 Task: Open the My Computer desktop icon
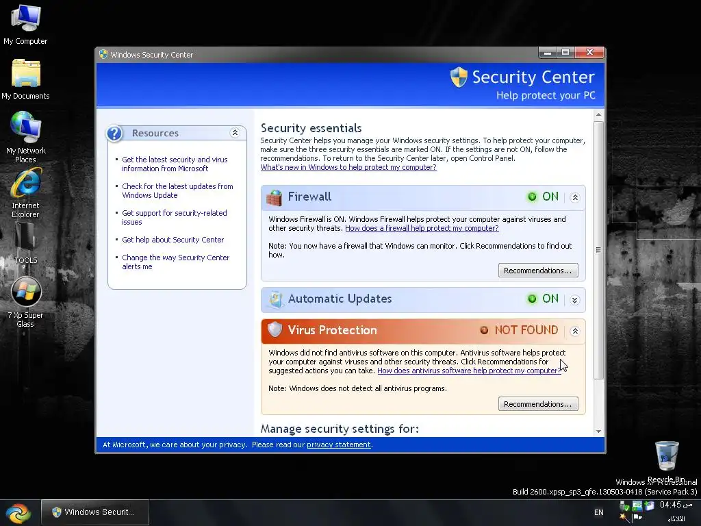[x=25, y=24]
